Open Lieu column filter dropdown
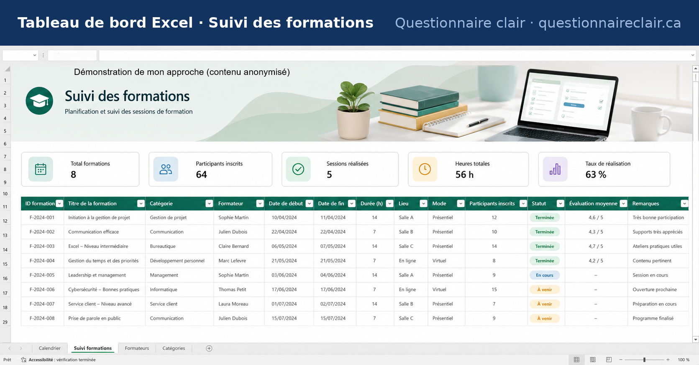Image resolution: width=699 pixels, height=365 pixels. point(423,203)
